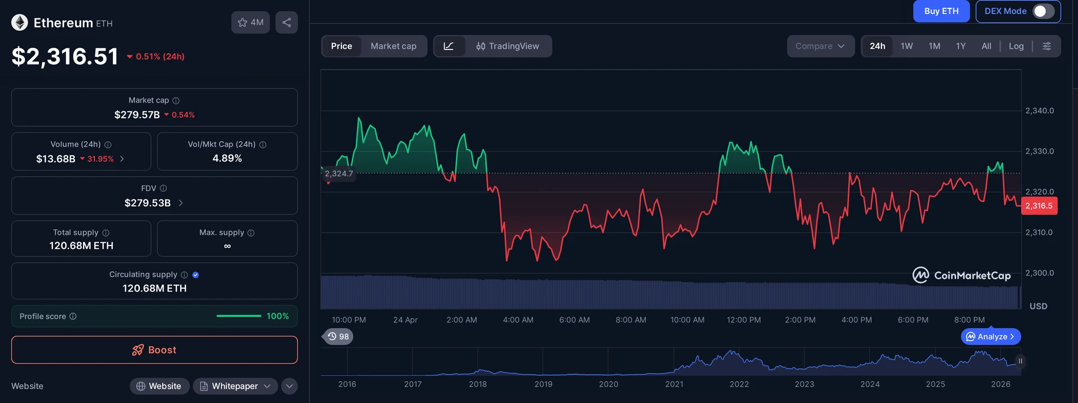The image size is (1078, 403).
Task: Click the Total supply info icon
Action: click(106, 233)
